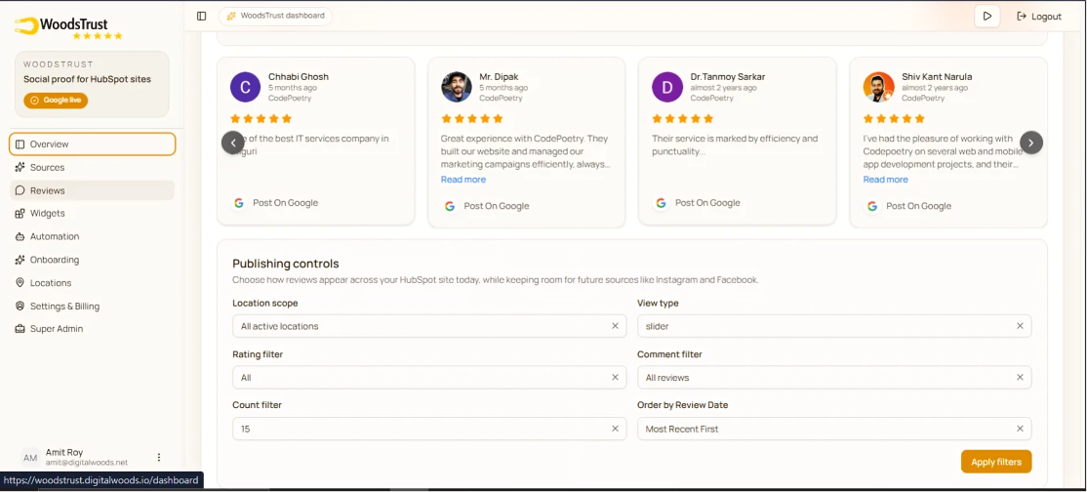Click the WoodsTrust logo
Image resolution: width=1087 pixels, height=492 pixels.
coord(68,27)
